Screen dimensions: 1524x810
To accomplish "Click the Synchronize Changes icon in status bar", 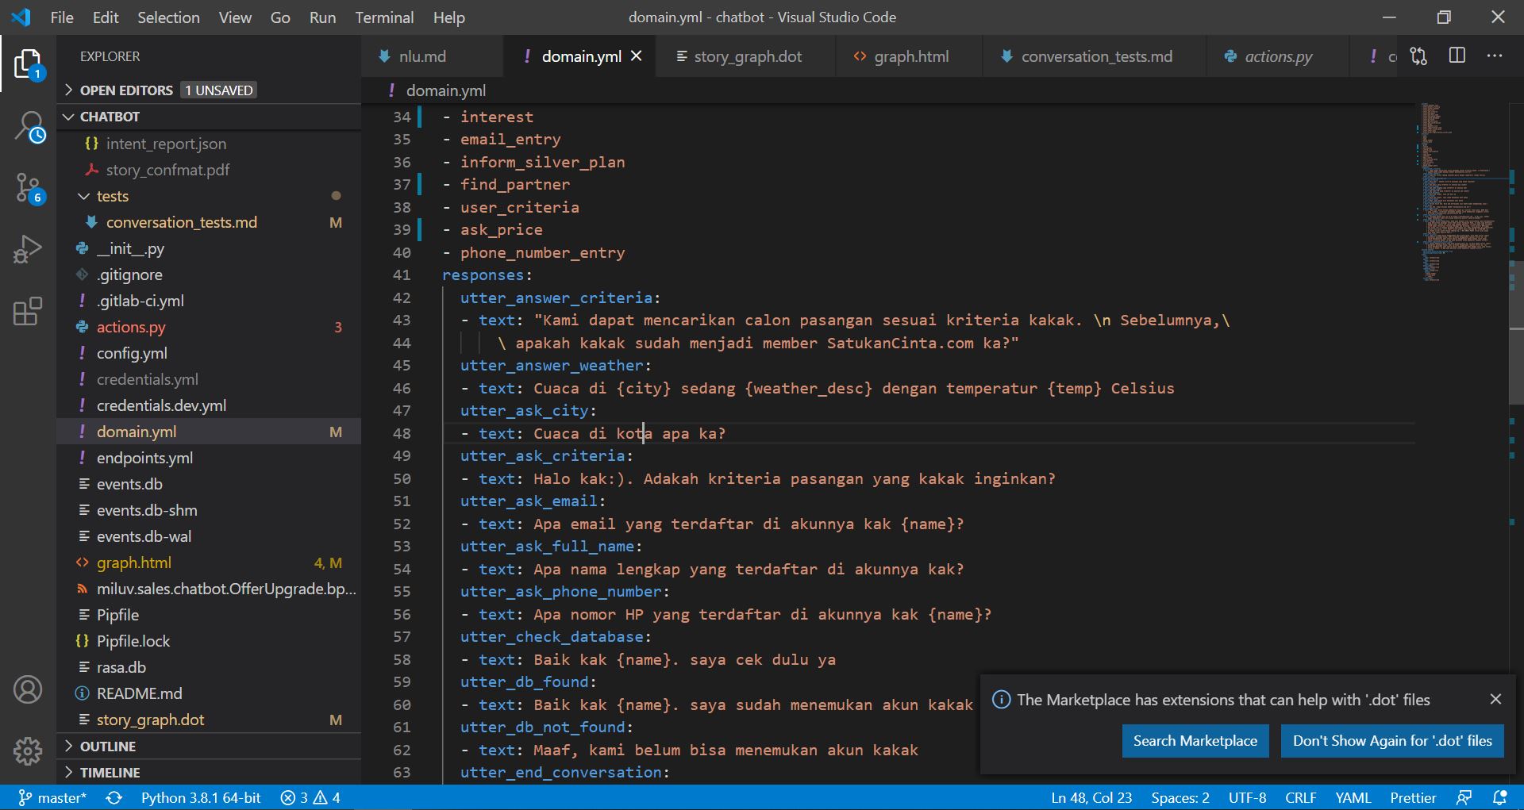I will pos(114,798).
